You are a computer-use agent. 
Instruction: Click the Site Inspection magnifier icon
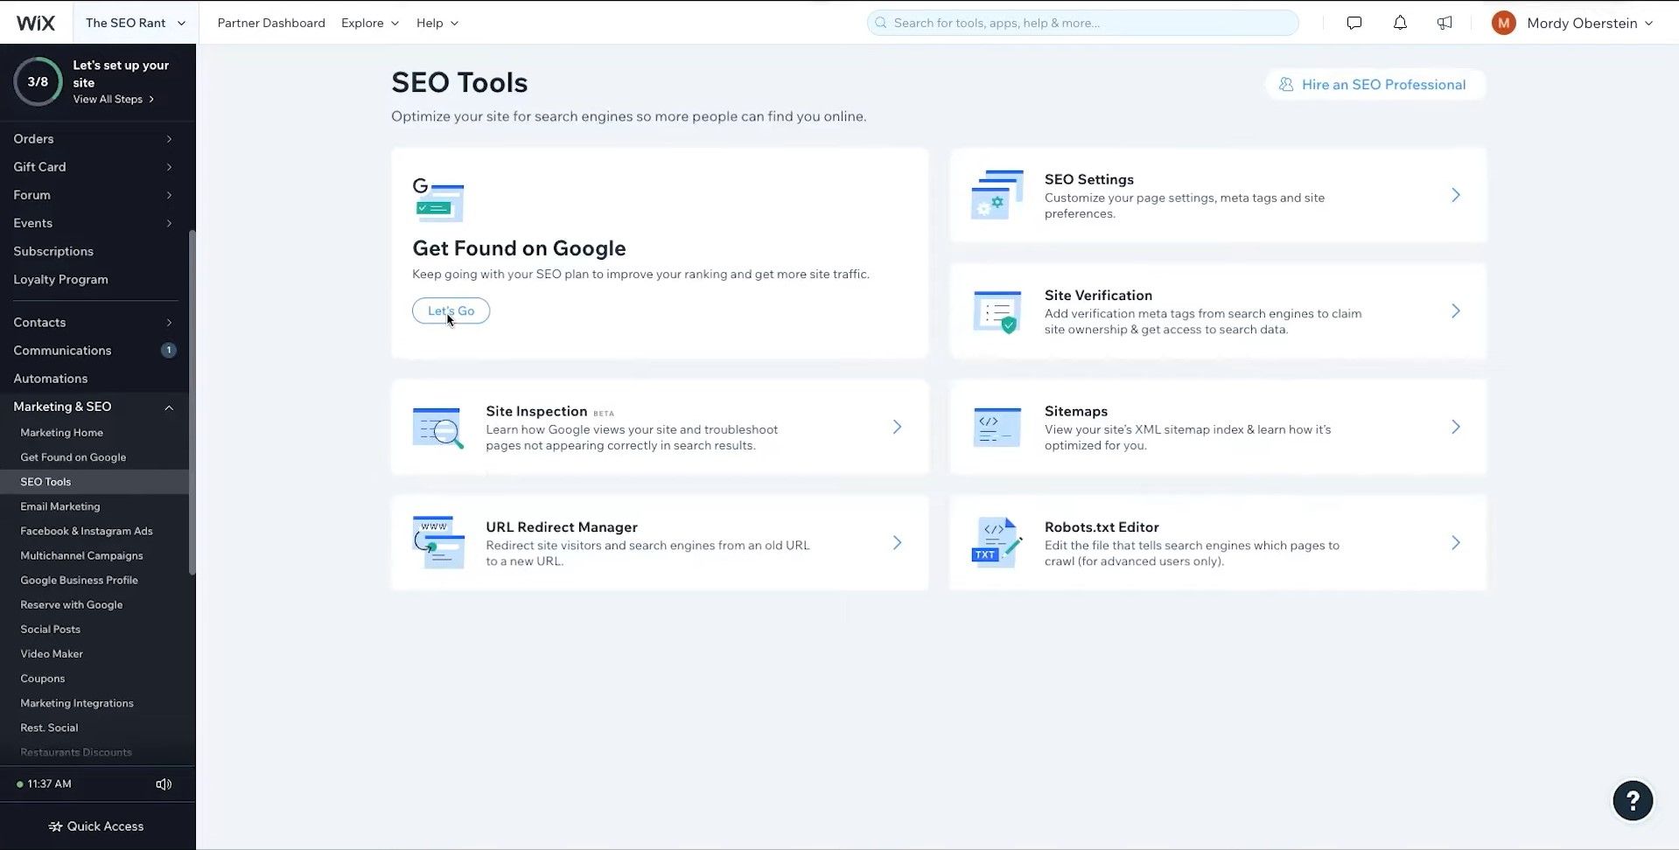click(437, 428)
